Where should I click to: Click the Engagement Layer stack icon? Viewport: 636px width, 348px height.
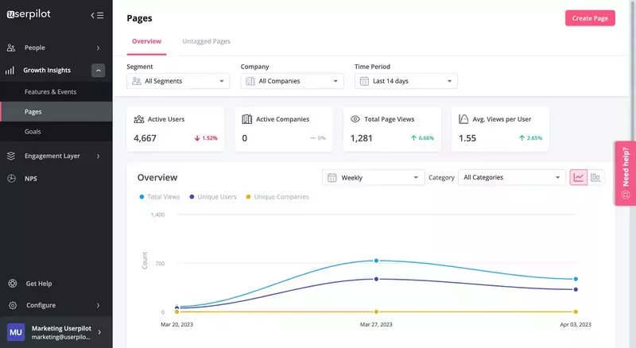(x=11, y=157)
